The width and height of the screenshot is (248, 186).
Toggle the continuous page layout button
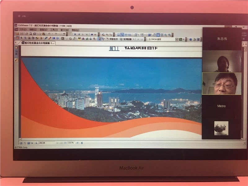click(122, 34)
